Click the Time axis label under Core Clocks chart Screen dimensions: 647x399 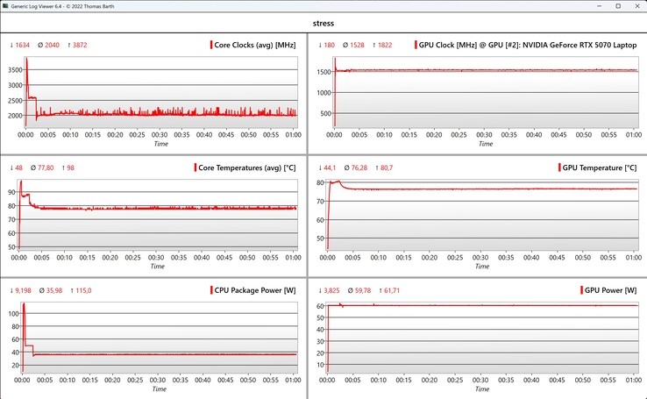click(x=160, y=144)
